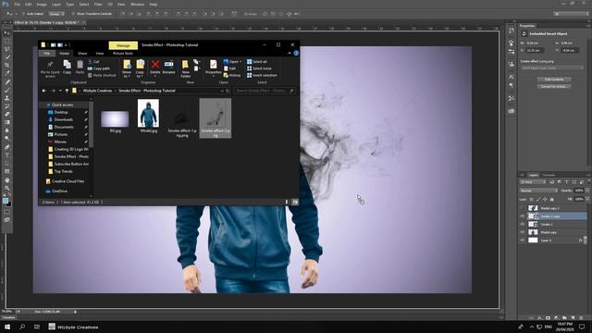The width and height of the screenshot is (592, 333).
Task: Click Explorer up-one-level arrow
Action: point(67,91)
